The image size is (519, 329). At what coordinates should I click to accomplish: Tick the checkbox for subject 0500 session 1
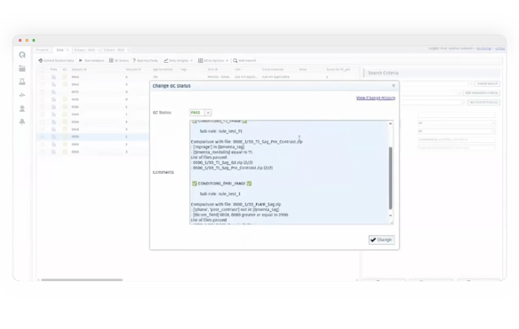[x=42, y=137]
